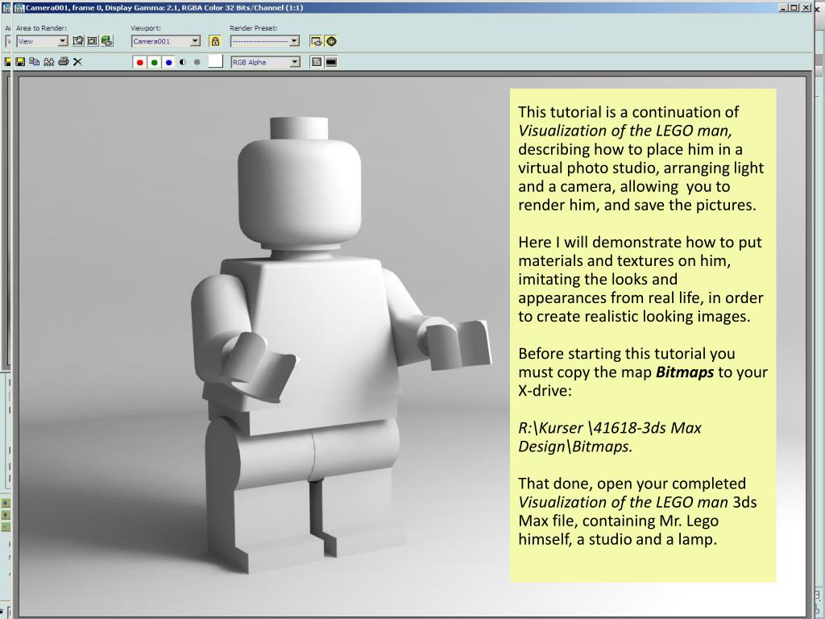Click the 'Area to Render:' label
This screenshot has width=825, height=619.
[42, 28]
